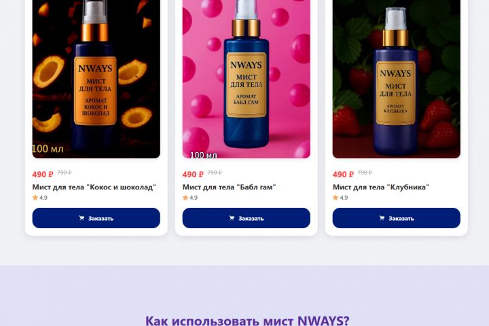Click crossed-out 790 ₽ price on Бабл гам
Viewport: 489px width, 326px height.
(215, 173)
